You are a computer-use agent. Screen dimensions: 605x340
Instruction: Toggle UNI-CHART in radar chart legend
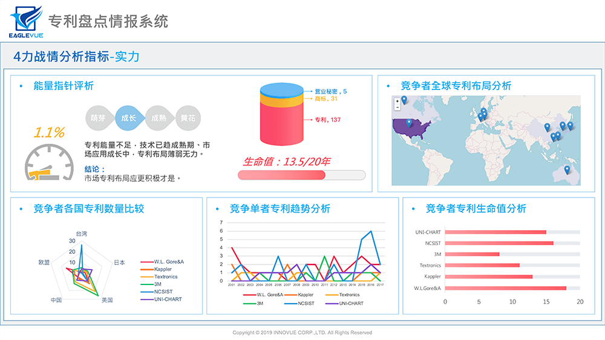(x=162, y=299)
